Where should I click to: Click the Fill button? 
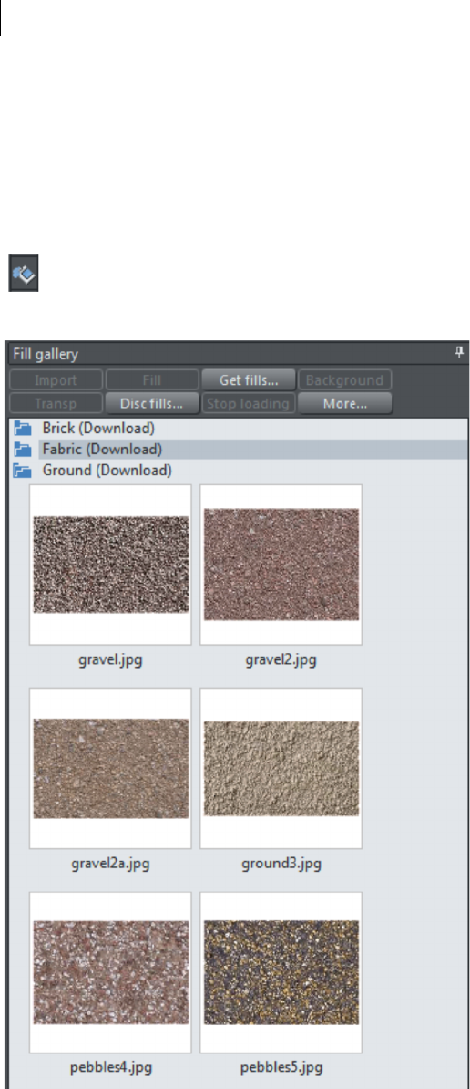click(x=152, y=380)
